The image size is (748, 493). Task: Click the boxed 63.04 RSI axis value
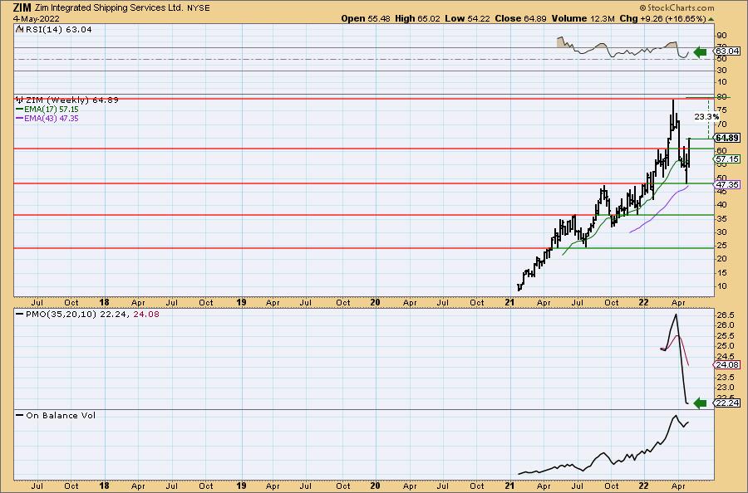(727, 51)
